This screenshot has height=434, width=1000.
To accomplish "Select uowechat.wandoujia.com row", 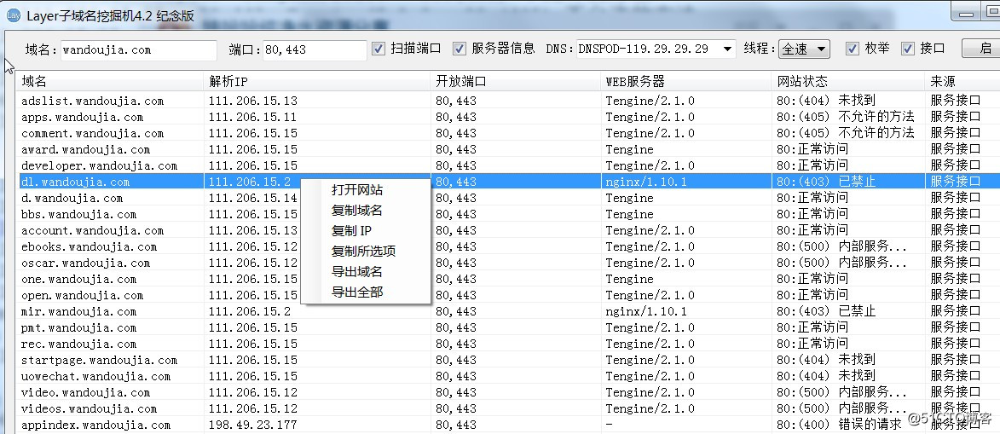I will pos(508,377).
